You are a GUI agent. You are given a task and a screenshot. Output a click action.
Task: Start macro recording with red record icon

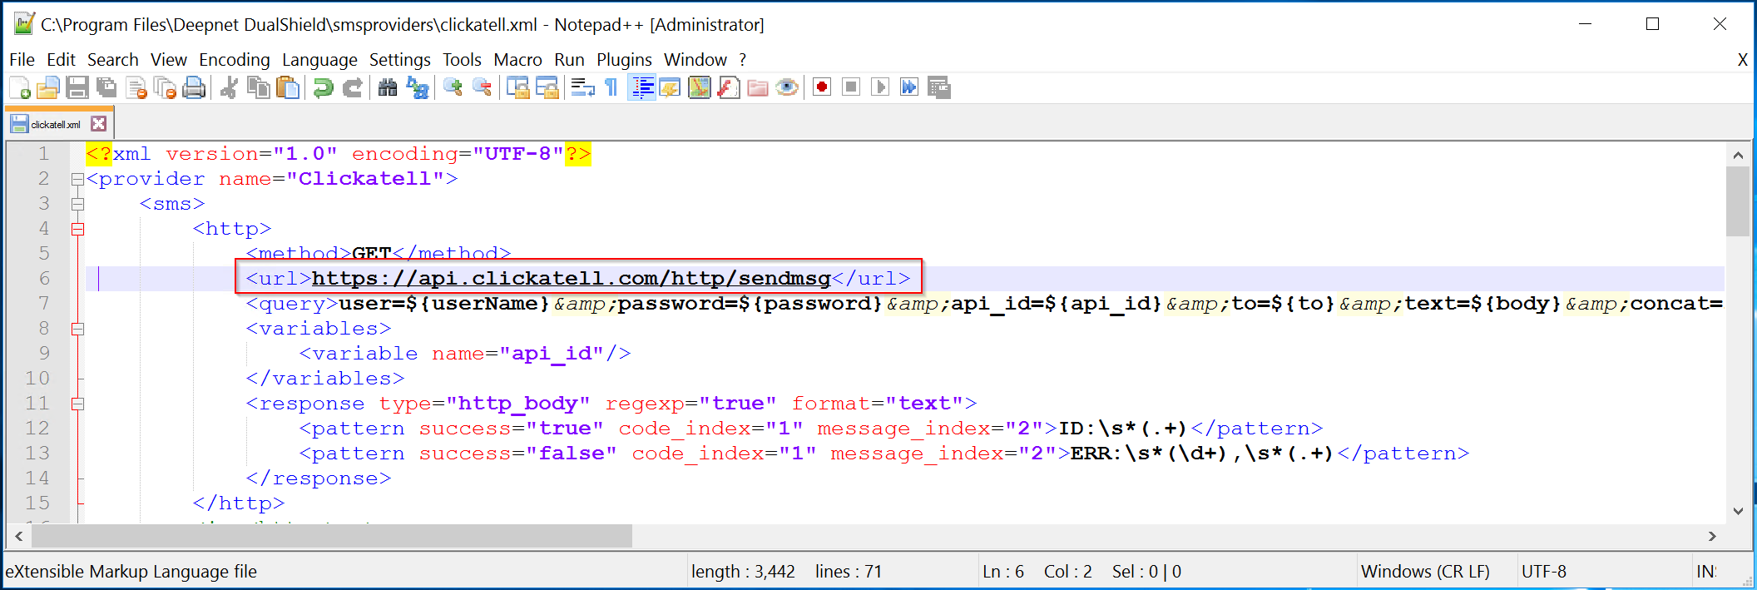click(x=822, y=87)
